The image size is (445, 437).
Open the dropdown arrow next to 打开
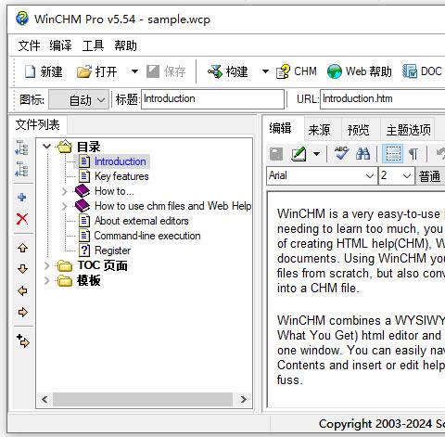pos(134,71)
